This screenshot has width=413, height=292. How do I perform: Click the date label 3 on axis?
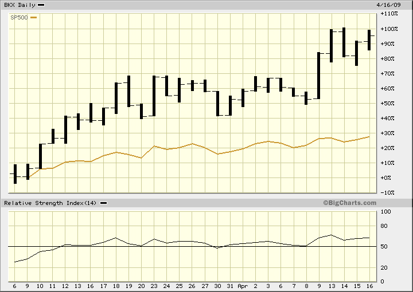268,286
